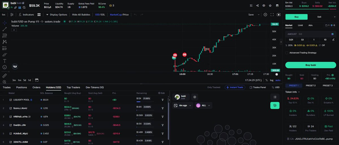Select the XABCD pattern tool
The image size is (339, 145).
click(5, 42)
